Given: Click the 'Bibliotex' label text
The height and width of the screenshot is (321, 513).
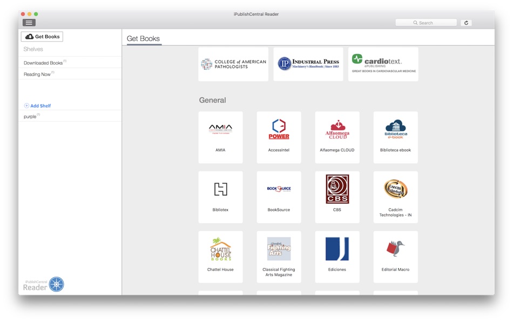Looking at the screenshot, I should coord(220,210).
